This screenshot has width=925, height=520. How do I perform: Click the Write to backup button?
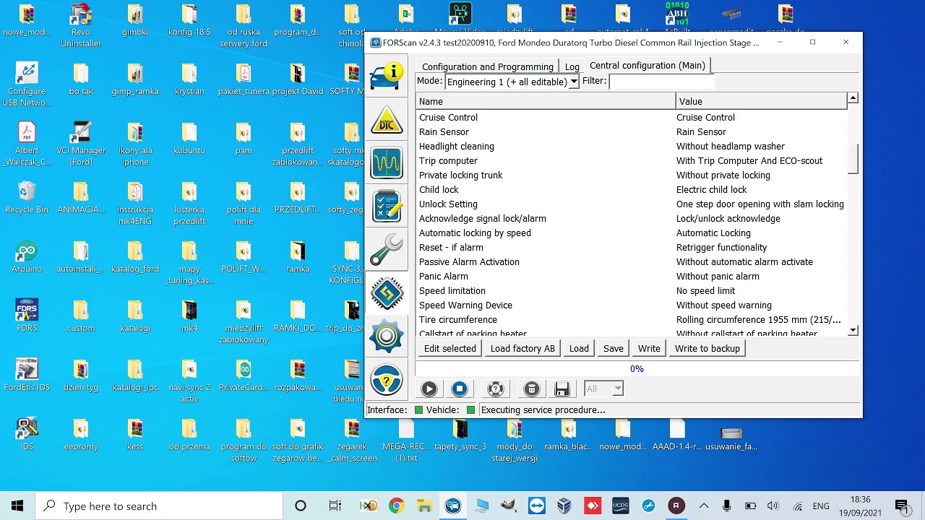tap(707, 348)
